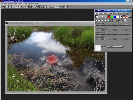Image resolution: width=133 pixels, height=100 pixels.
Task: Click the graph curve icon in Mask panel
Action: (x=125, y=20)
